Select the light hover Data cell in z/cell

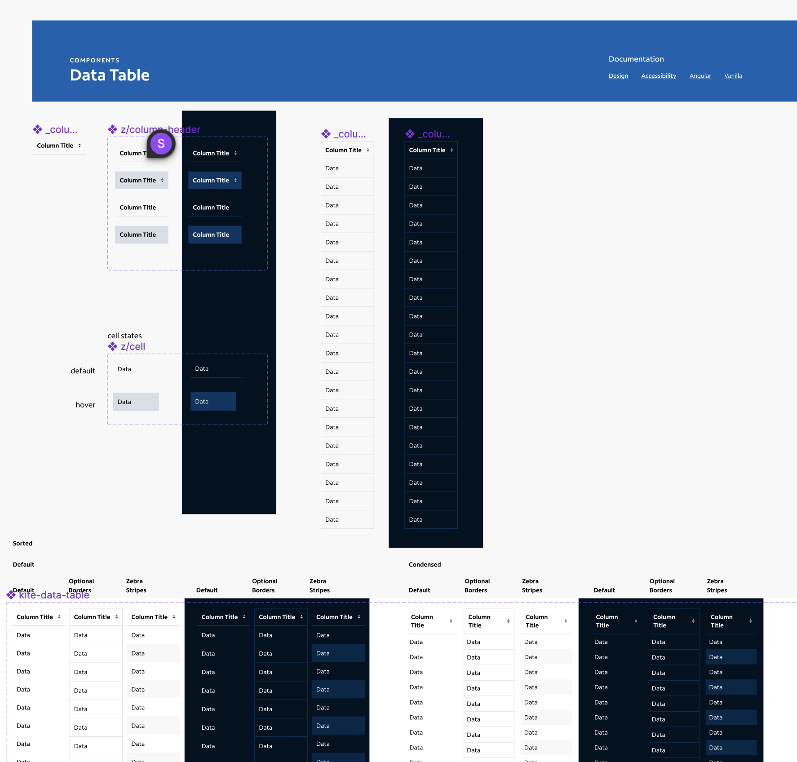click(136, 402)
